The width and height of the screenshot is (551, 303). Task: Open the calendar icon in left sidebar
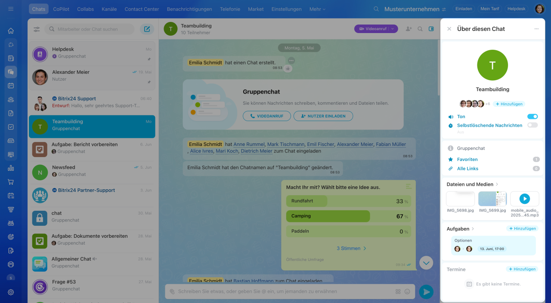tap(11, 85)
